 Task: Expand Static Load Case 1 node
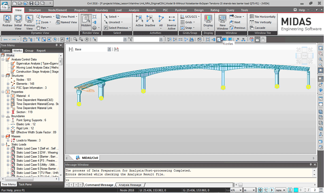click(x=8, y=148)
